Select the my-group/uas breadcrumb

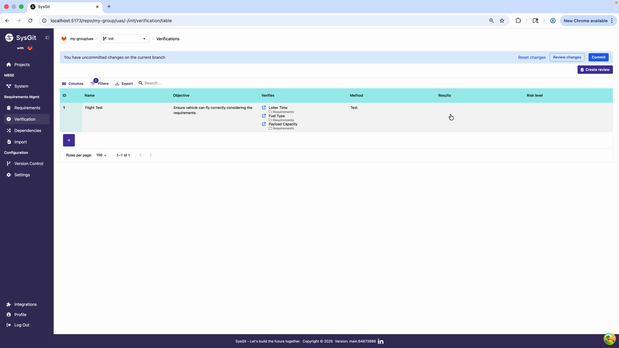click(x=82, y=38)
